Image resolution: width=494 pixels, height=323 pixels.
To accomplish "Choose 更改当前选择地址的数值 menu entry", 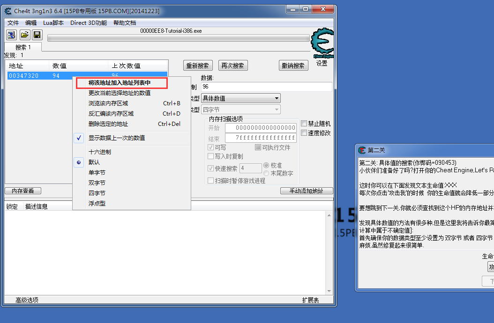I will click(131, 93).
